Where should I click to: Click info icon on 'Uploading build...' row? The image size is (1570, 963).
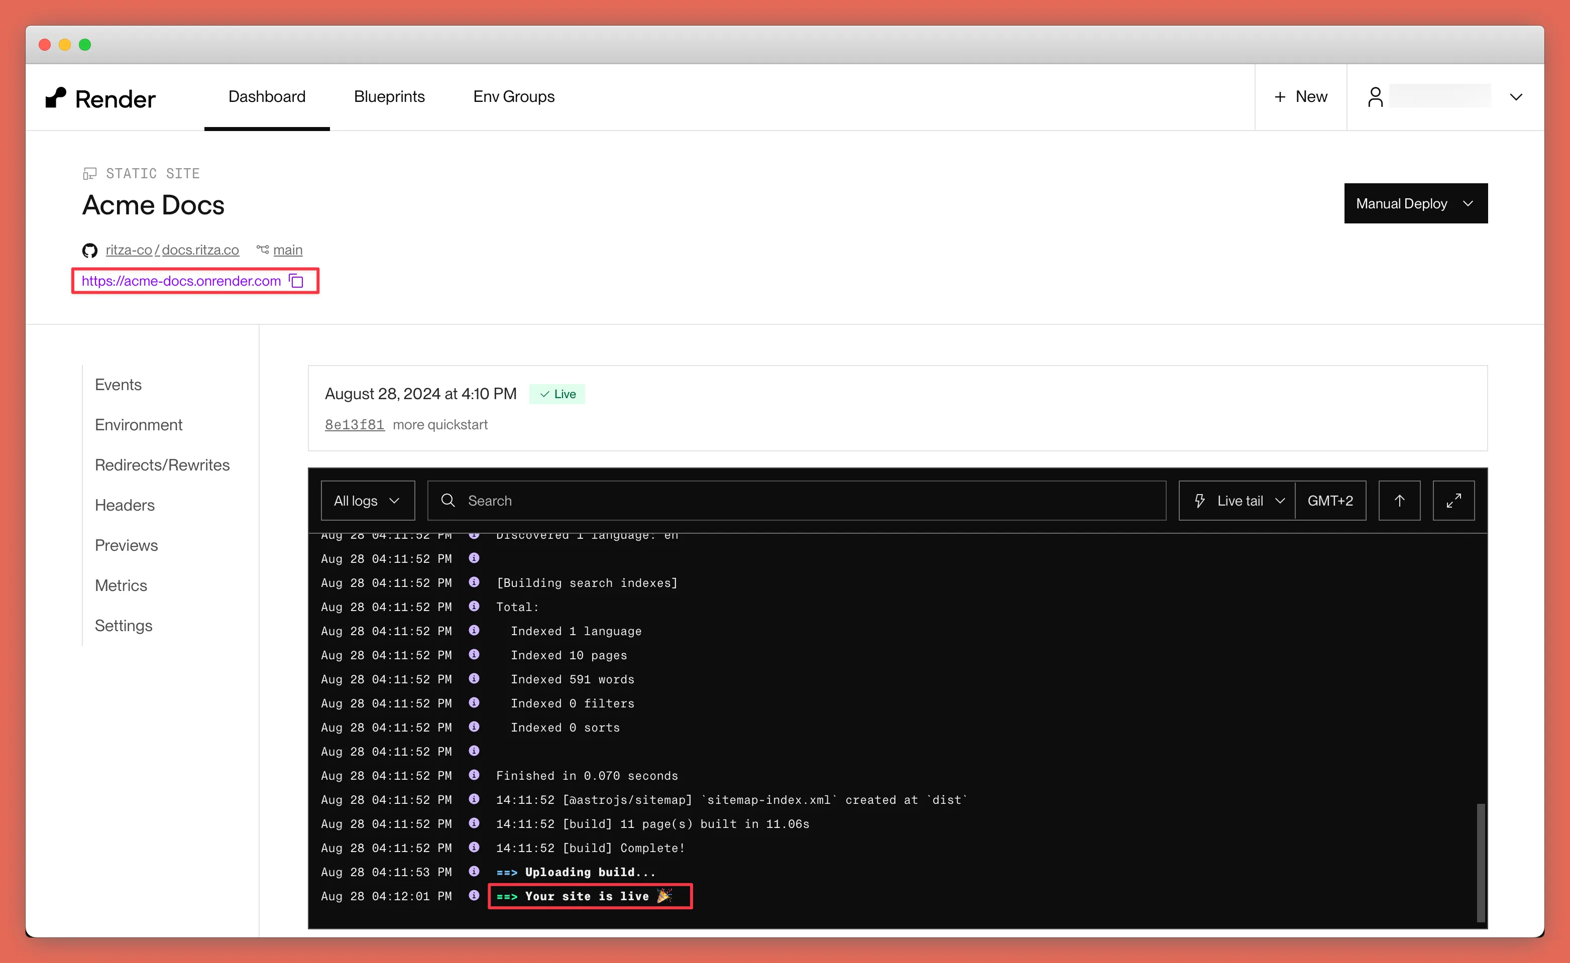[x=474, y=871]
